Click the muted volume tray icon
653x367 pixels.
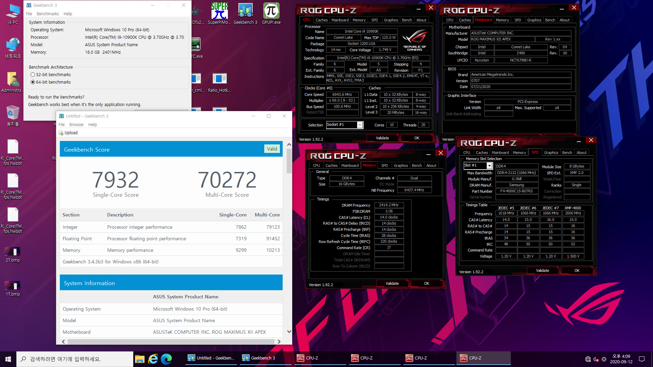596,359
